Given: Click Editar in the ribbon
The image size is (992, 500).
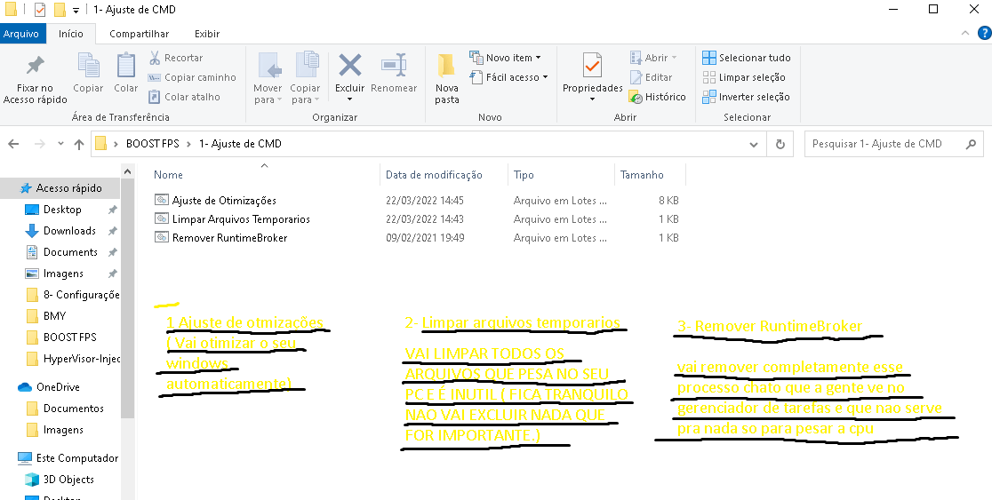Looking at the screenshot, I should 651,77.
